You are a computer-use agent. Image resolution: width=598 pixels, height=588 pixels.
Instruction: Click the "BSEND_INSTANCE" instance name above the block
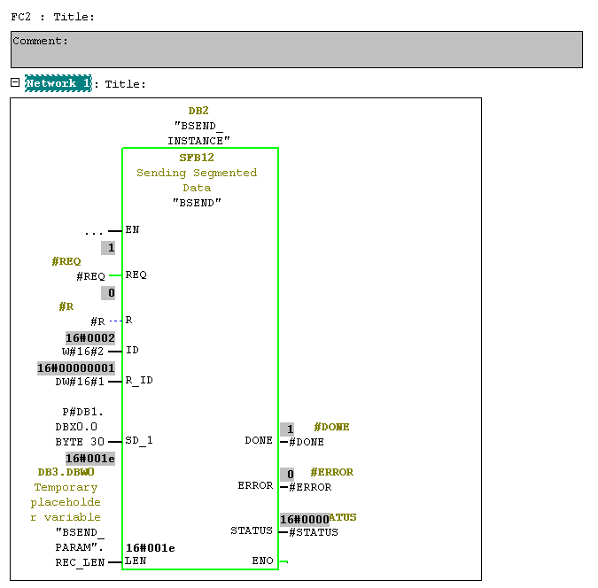[198, 134]
